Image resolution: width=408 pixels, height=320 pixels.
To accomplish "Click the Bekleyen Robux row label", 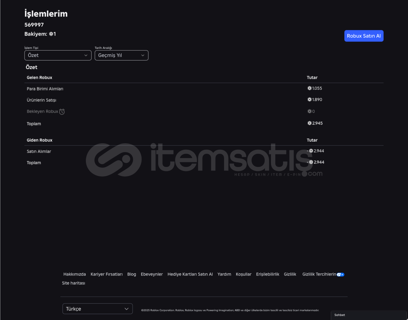I will tap(42, 111).
